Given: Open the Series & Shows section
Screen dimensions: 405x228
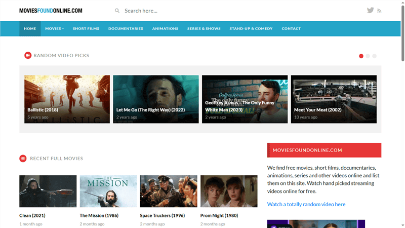Looking at the screenshot, I should point(204,28).
